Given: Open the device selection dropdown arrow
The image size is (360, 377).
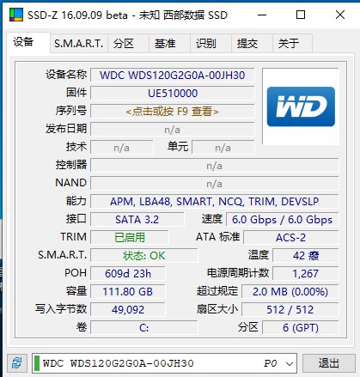Looking at the screenshot, I should click(290, 363).
